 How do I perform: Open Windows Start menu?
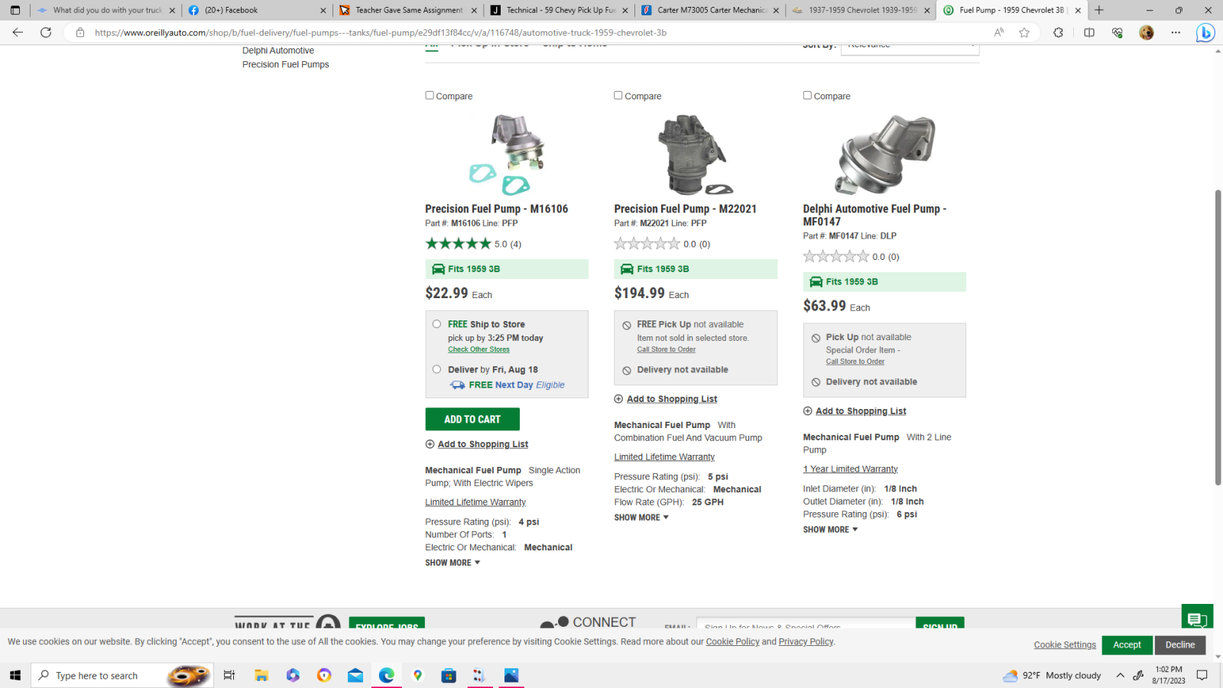coord(15,675)
